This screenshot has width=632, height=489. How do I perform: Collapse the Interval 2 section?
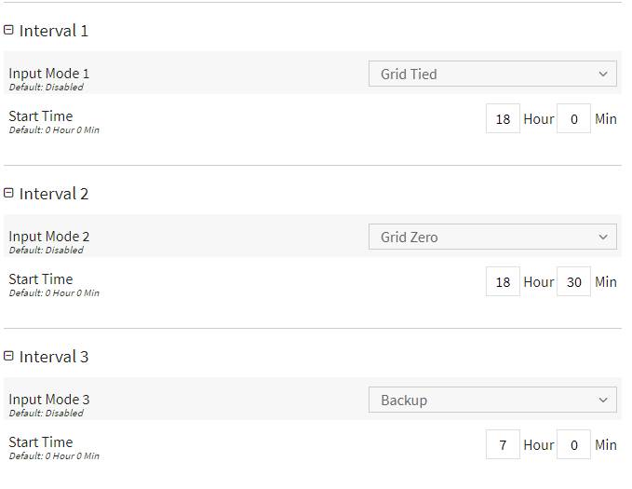[x=8, y=193]
